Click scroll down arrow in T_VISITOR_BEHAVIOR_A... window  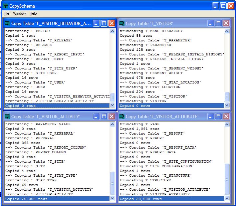[113, 105]
